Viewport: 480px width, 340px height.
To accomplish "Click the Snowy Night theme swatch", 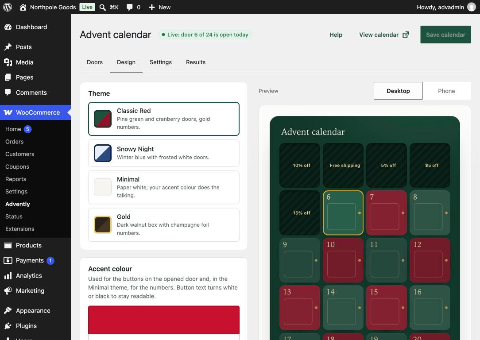I will [x=103, y=153].
